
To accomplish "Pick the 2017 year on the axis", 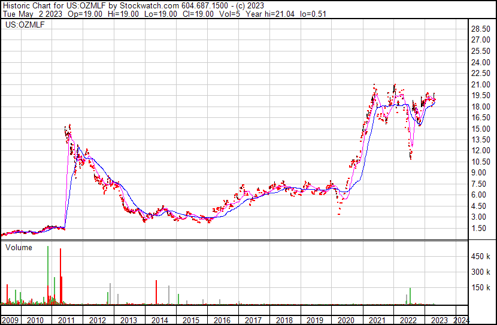I will pos(252,320).
